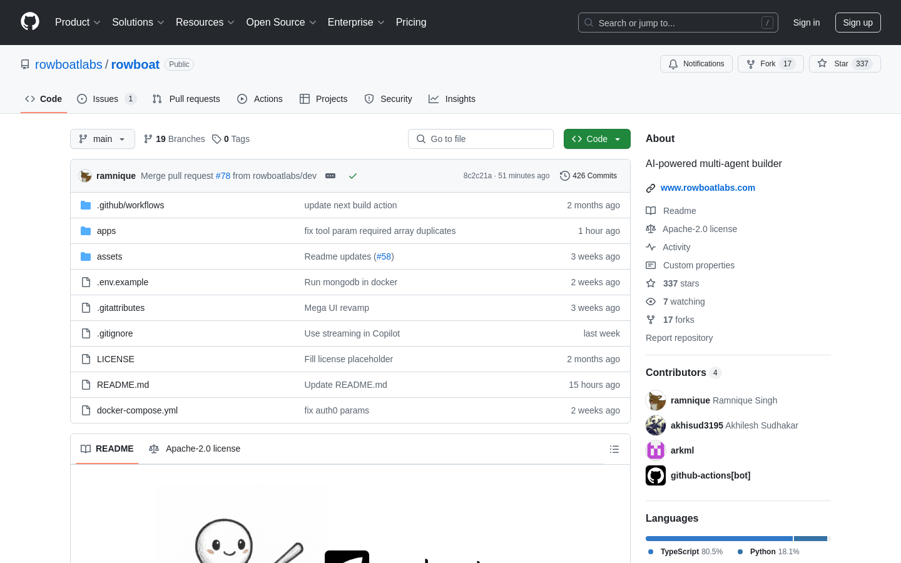
Task: Click the pulse icon beside Activity
Action: click(x=651, y=247)
